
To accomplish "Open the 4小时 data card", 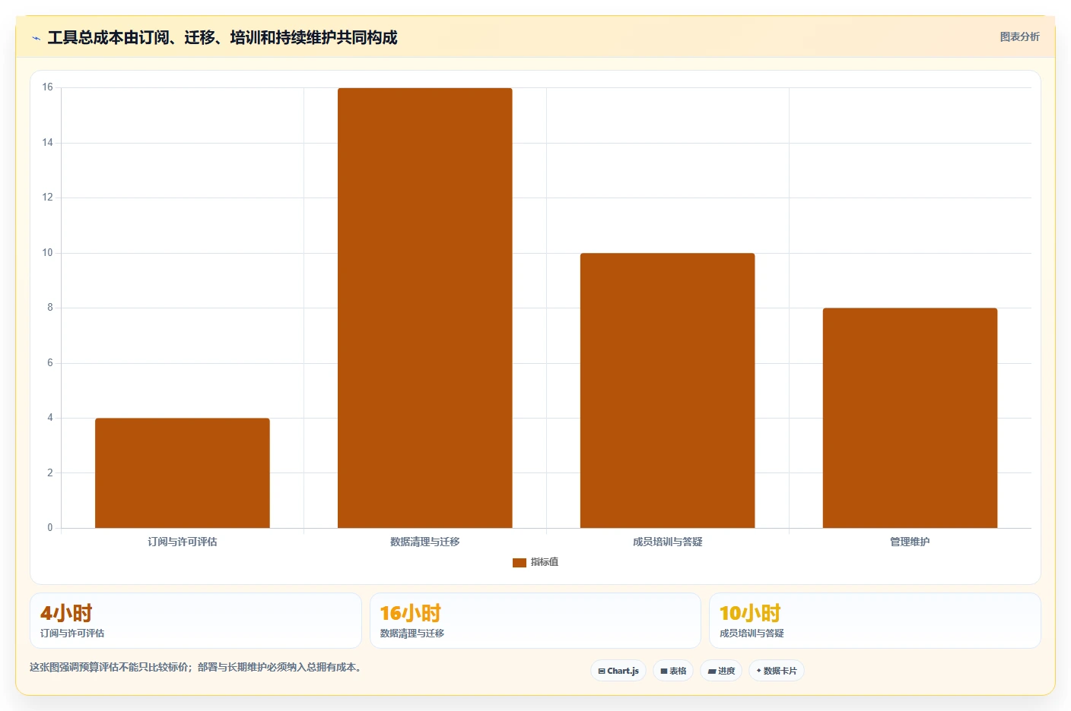I will (195, 621).
